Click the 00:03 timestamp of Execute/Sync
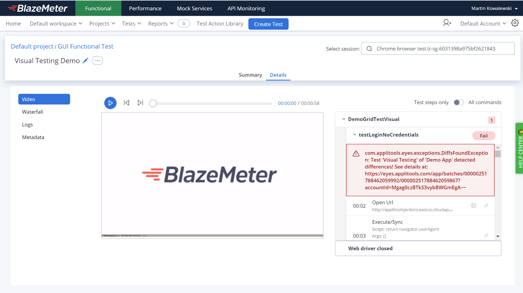 coord(359,236)
